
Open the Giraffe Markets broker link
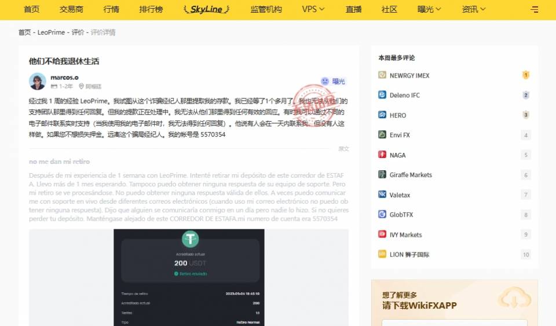click(411, 175)
